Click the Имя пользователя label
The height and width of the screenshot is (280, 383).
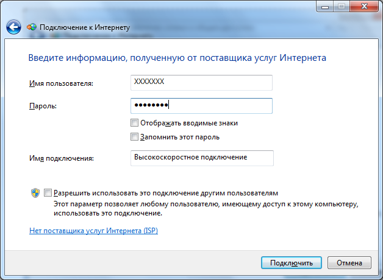(x=62, y=83)
